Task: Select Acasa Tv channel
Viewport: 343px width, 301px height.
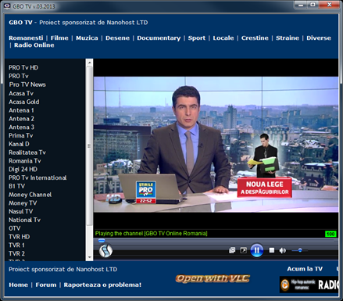Action: tap(21, 93)
